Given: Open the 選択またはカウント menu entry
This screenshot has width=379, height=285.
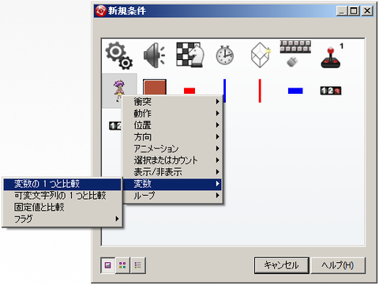Looking at the screenshot, I should 172,160.
